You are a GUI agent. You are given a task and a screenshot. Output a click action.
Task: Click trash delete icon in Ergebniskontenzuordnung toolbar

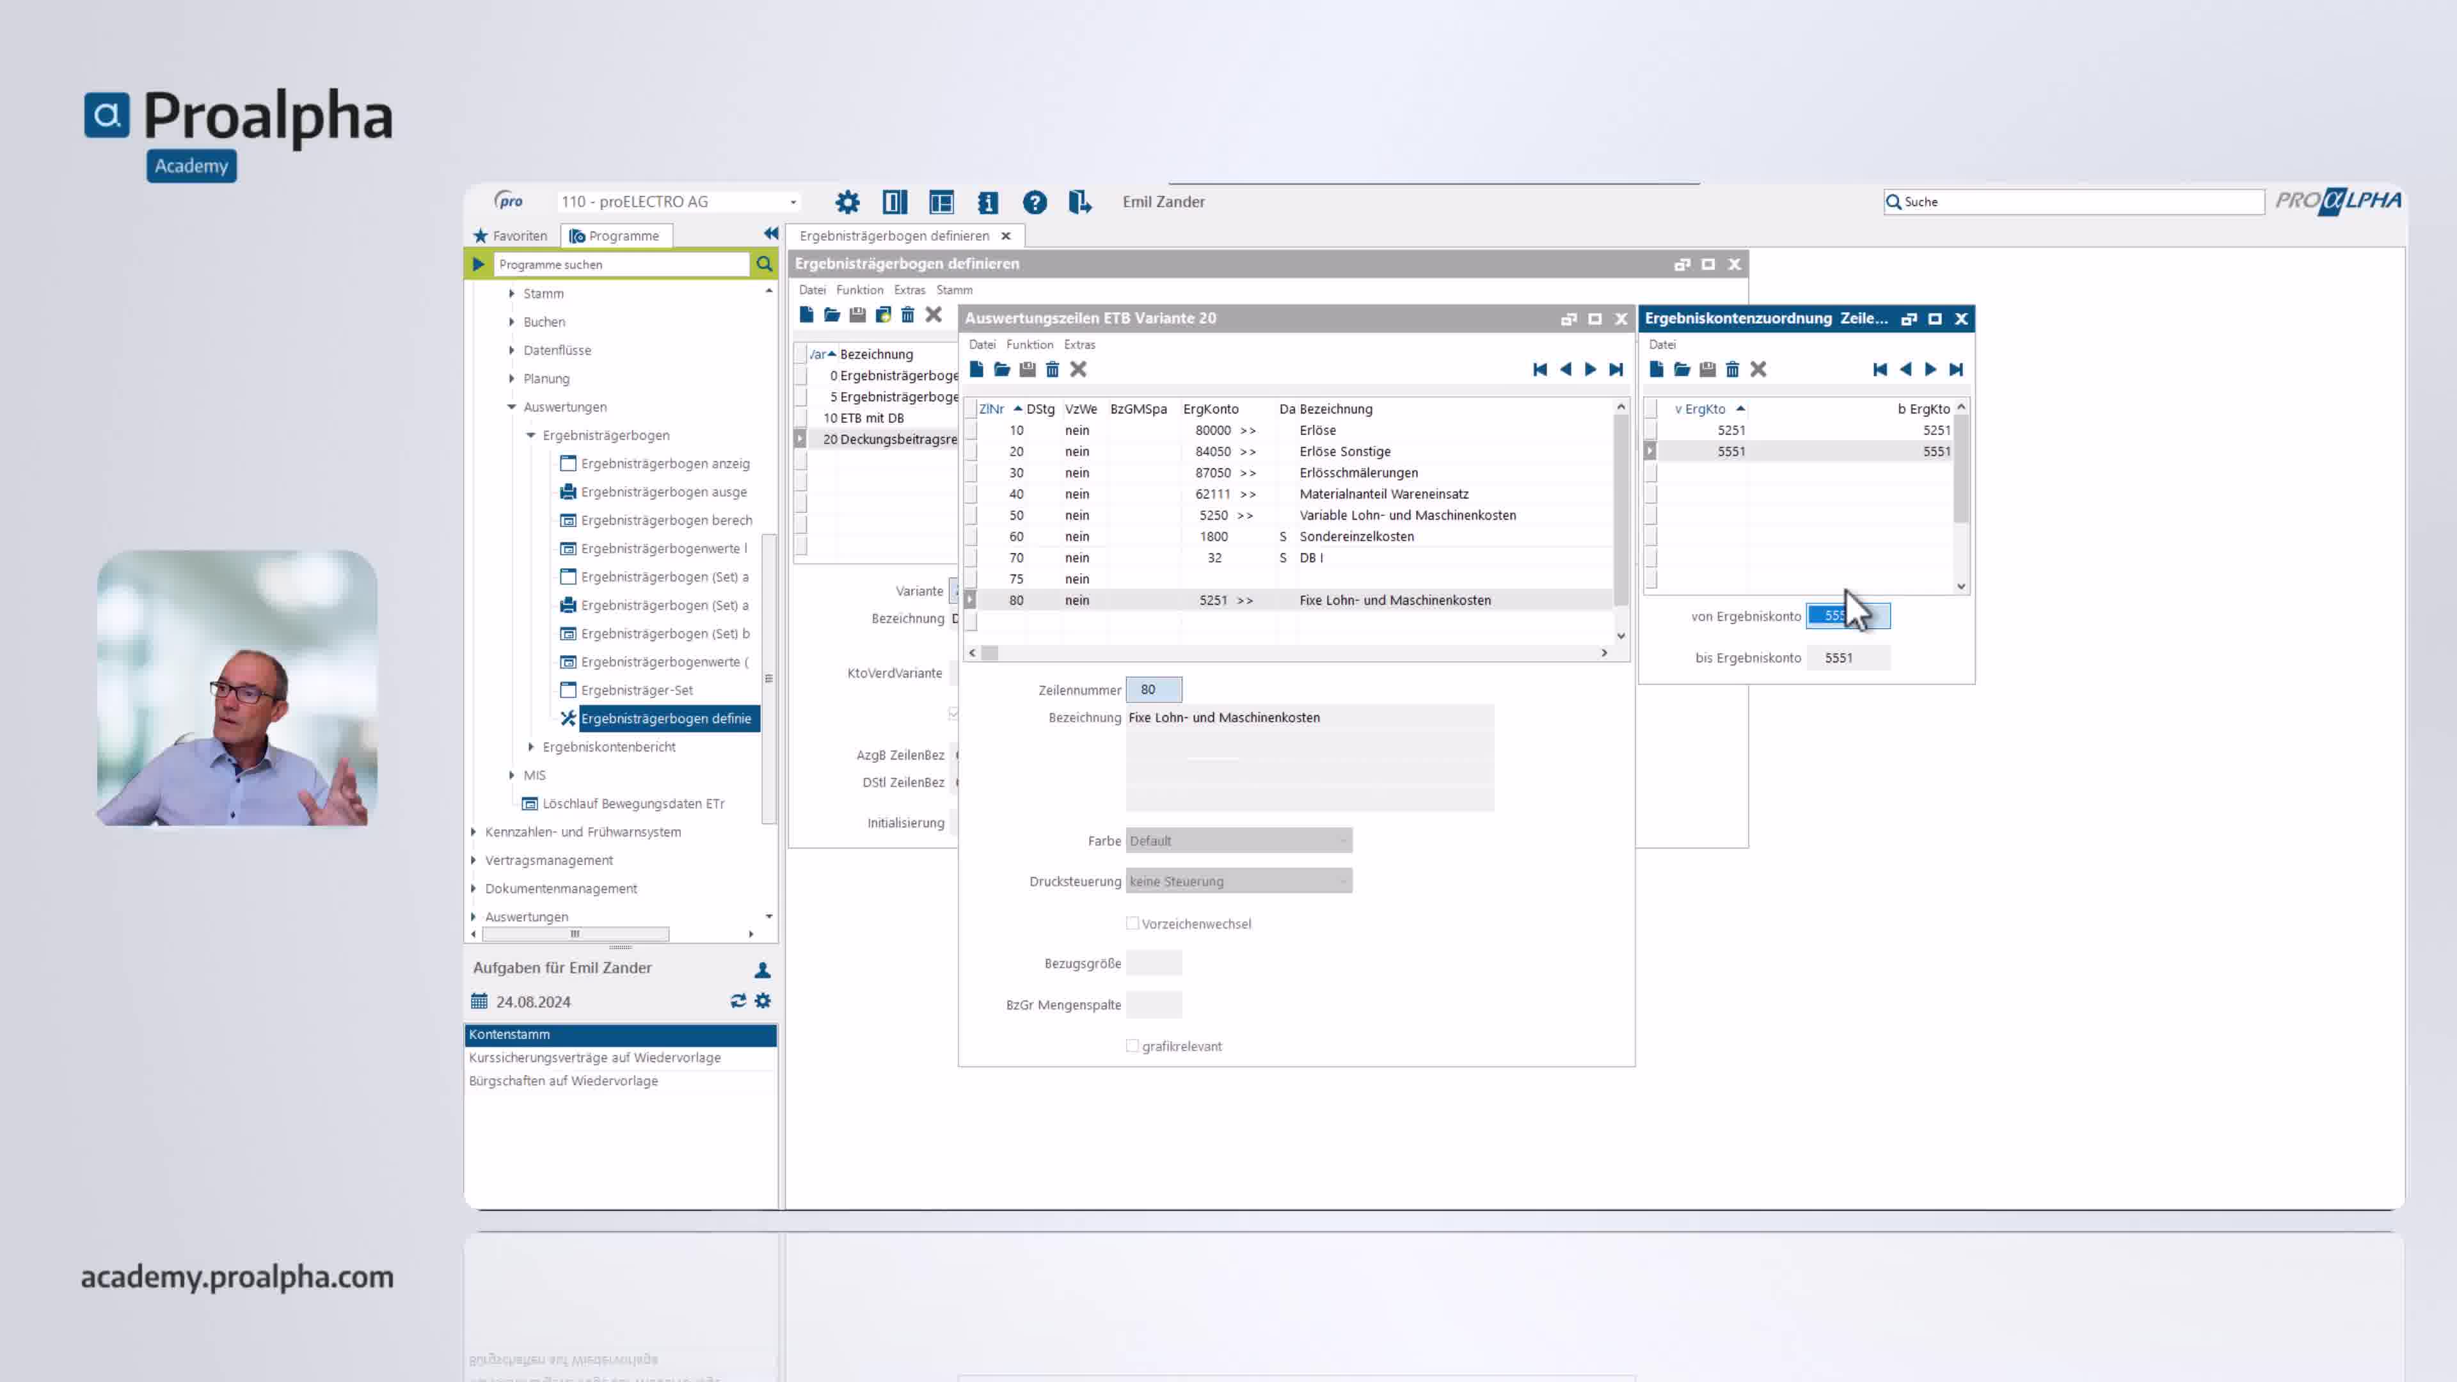(1732, 369)
